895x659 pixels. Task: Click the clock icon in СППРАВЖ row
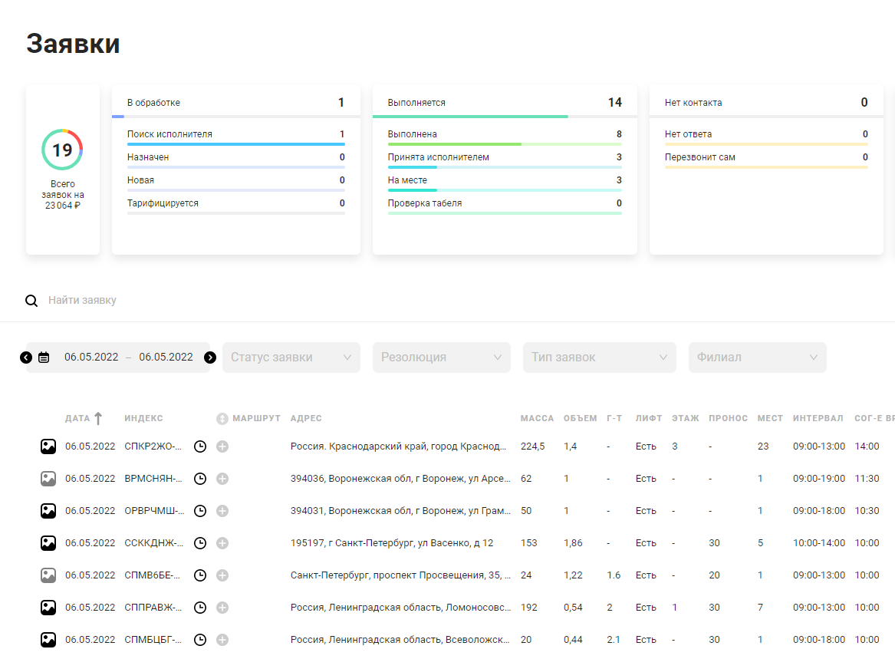click(x=200, y=608)
